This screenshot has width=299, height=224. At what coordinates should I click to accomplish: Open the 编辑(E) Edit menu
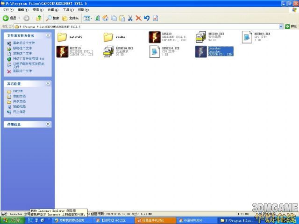click(x=23, y=9)
